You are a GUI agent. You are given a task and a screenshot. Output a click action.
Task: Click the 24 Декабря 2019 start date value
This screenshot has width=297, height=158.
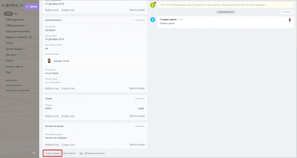coord(55,39)
